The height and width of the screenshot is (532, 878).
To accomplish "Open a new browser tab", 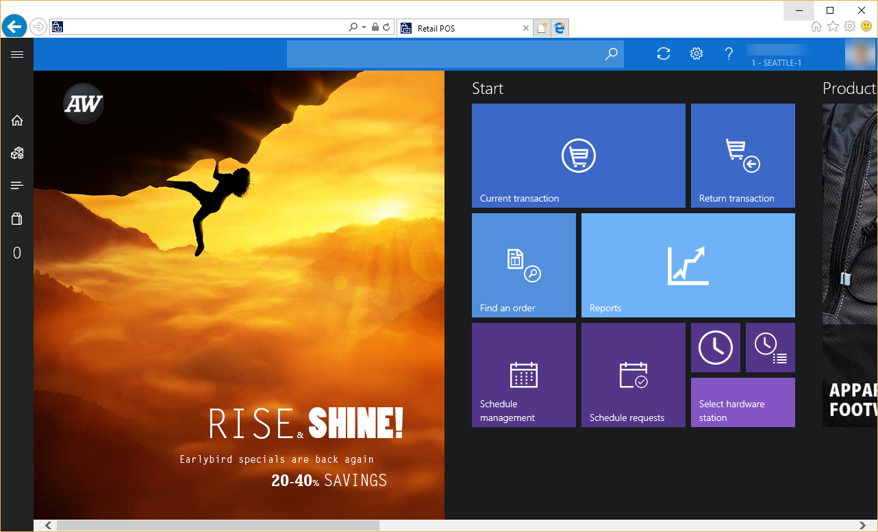I will [x=542, y=28].
